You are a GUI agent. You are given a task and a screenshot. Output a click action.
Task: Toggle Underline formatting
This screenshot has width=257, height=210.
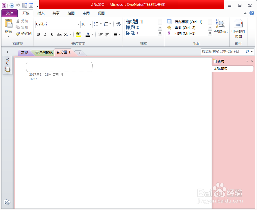pos(52,34)
